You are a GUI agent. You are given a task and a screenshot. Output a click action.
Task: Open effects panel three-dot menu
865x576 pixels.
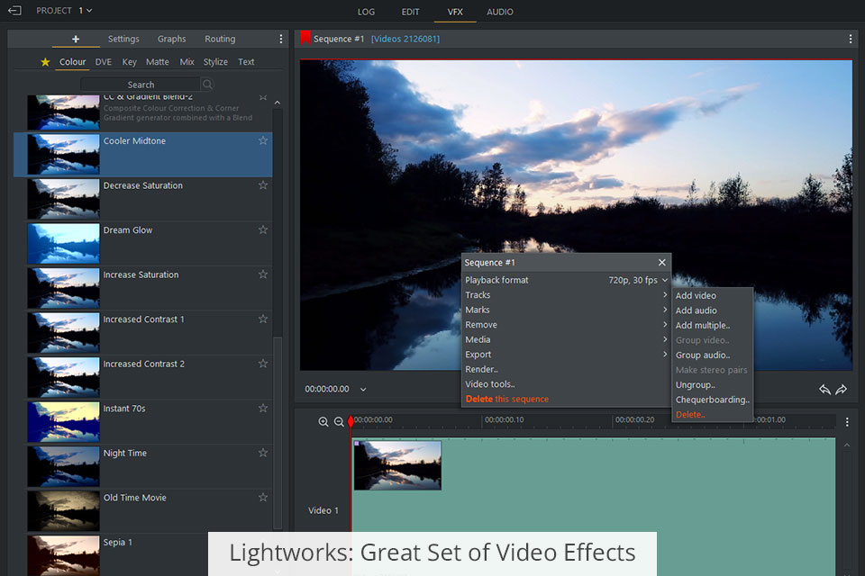pos(281,39)
